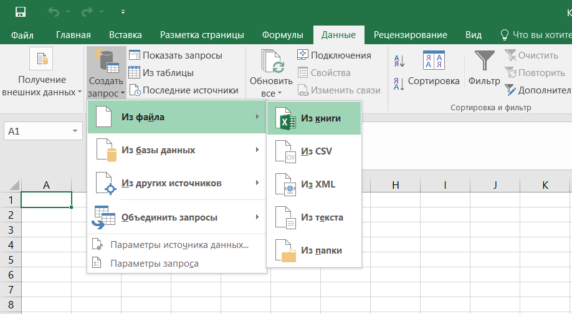The height and width of the screenshot is (314, 572).
Task: Toggle the Фильтр funnel filter
Action: point(484,69)
